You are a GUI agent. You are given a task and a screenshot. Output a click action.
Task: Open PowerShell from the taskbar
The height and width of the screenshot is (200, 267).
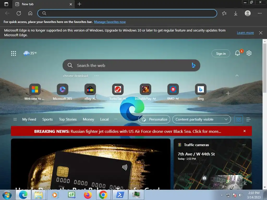tap(120, 195)
